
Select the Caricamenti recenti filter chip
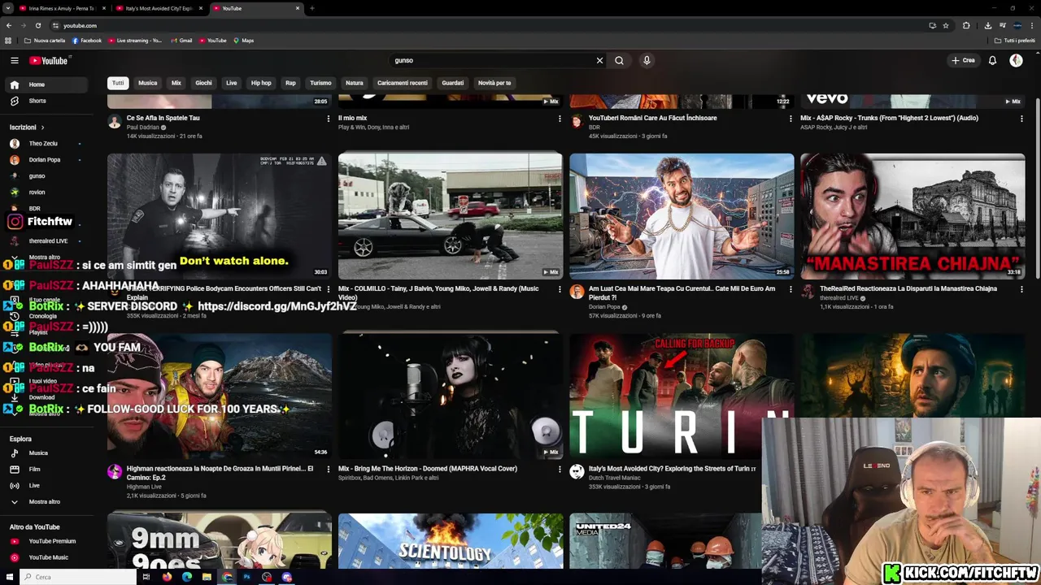(402, 83)
